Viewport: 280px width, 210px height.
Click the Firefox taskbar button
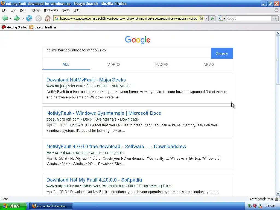(x=51, y=206)
